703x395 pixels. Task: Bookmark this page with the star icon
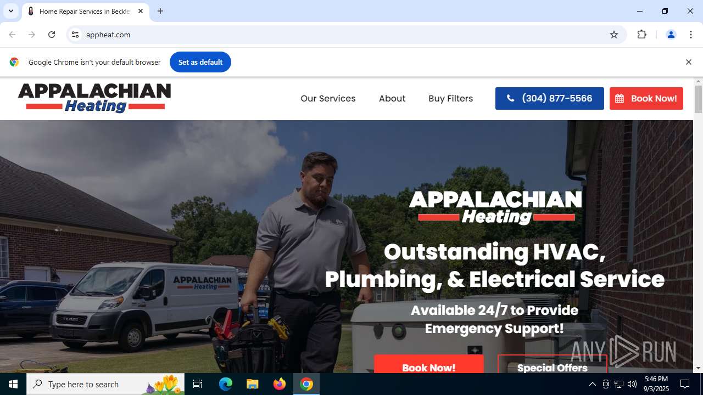[614, 35]
